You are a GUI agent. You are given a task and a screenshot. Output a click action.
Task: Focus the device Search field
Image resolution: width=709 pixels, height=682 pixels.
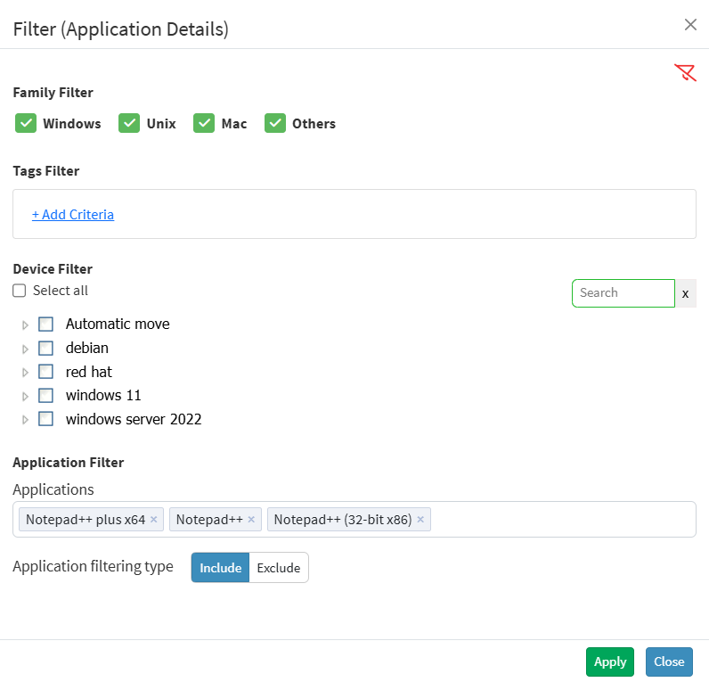tap(623, 292)
